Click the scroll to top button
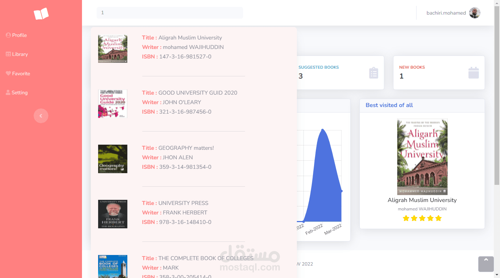The image size is (500, 278). tap(486, 264)
